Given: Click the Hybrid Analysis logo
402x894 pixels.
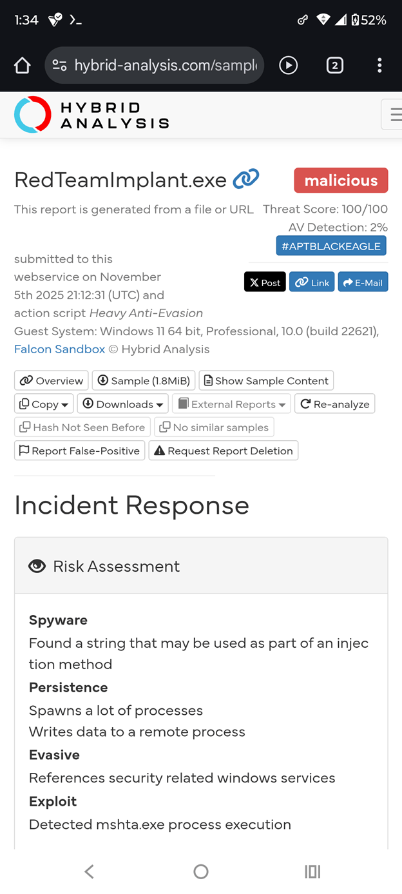Looking at the screenshot, I should [x=91, y=115].
